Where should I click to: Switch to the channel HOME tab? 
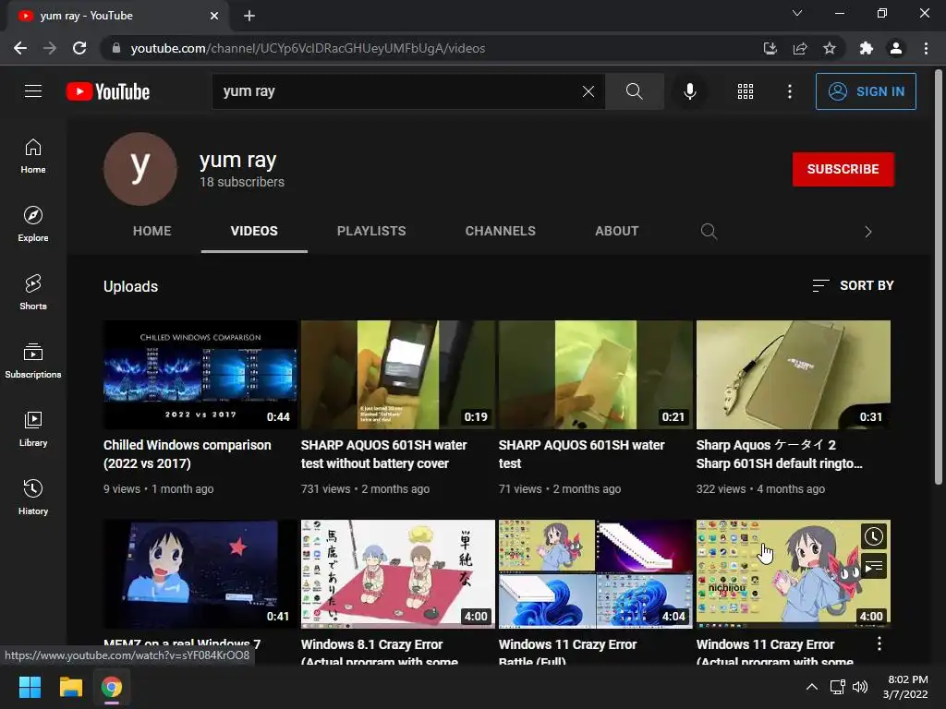click(152, 231)
